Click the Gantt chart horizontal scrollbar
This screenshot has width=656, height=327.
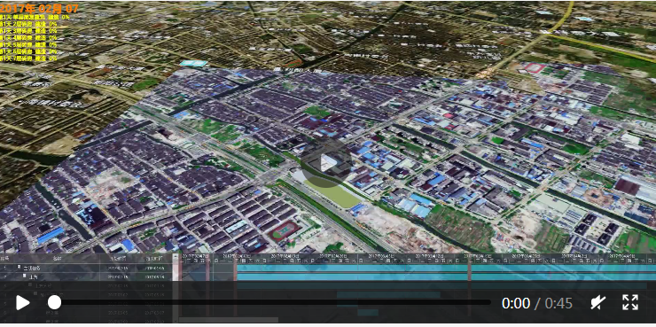229,320
